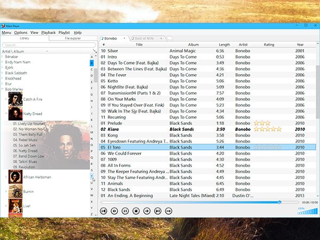Jump to letter T in alphabet index
Screen dimensions: 320x240
click(x=92, y=176)
